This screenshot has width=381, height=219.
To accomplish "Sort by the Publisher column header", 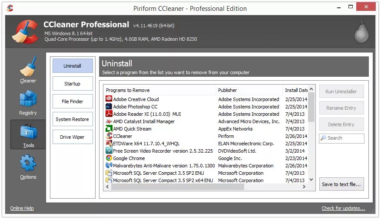I will click(249, 90).
